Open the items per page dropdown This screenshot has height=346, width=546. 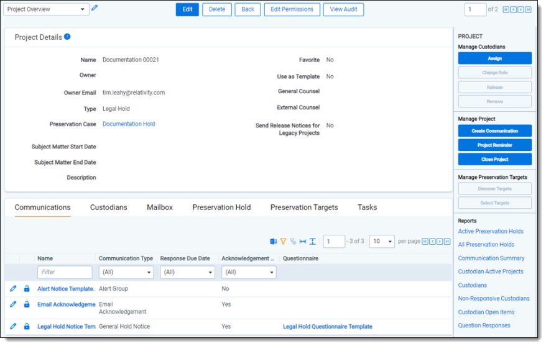point(382,242)
